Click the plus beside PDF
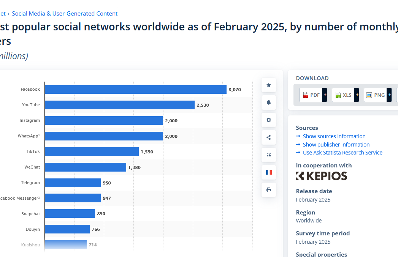The image size is (398, 257). (325, 95)
